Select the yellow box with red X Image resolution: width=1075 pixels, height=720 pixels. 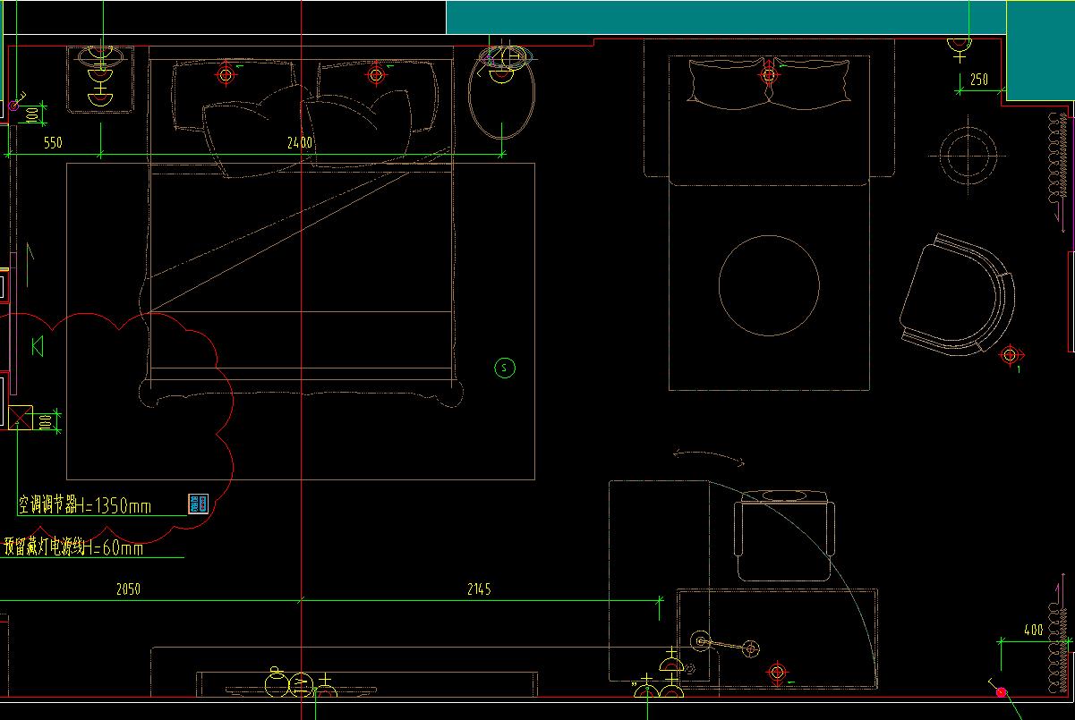pos(20,418)
